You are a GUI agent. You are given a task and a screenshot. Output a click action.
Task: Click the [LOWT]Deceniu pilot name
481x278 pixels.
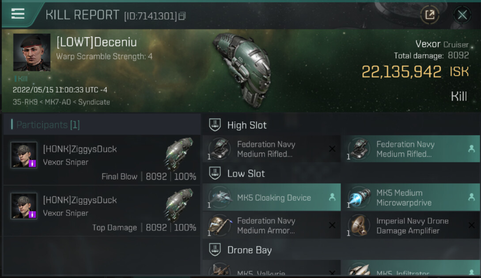pyautogui.click(x=96, y=42)
